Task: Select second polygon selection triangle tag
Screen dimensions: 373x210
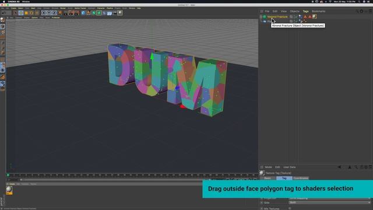Action: point(310,17)
